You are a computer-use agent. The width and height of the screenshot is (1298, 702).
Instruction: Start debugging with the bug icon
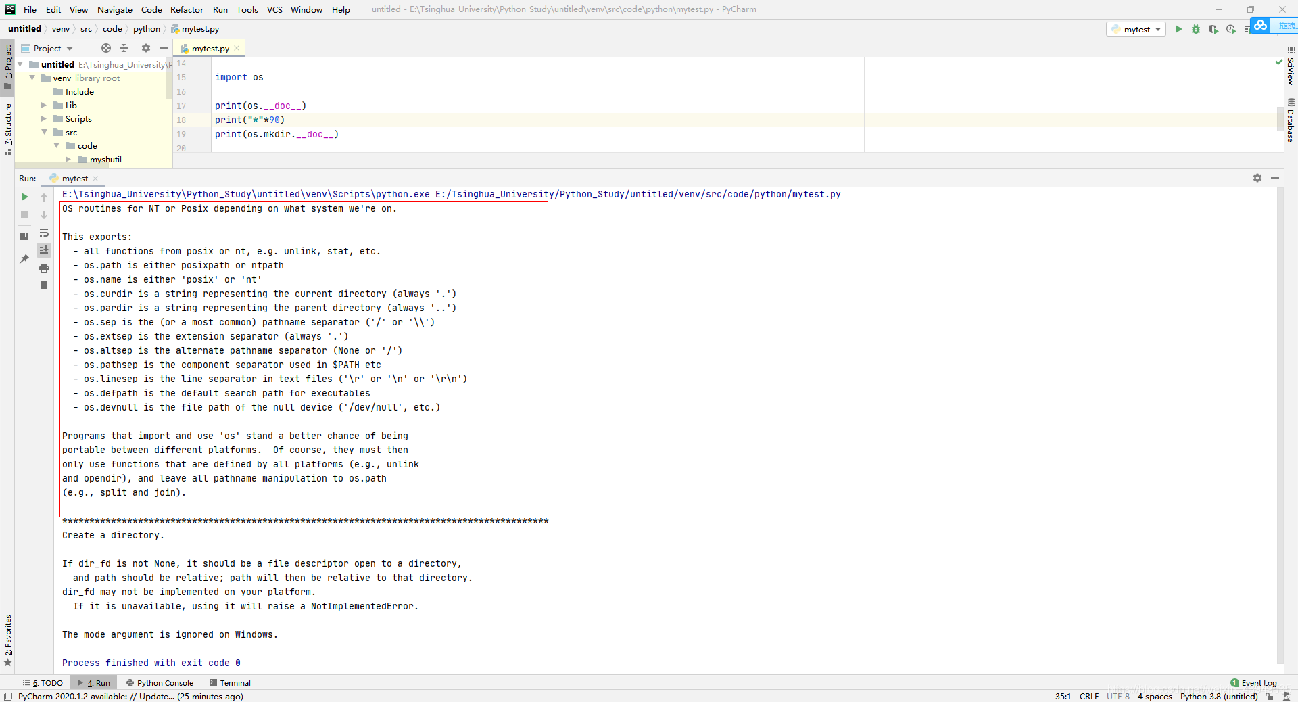[1195, 29]
